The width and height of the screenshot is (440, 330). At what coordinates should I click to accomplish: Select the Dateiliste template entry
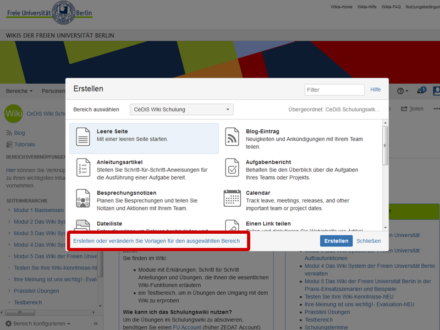click(x=144, y=225)
